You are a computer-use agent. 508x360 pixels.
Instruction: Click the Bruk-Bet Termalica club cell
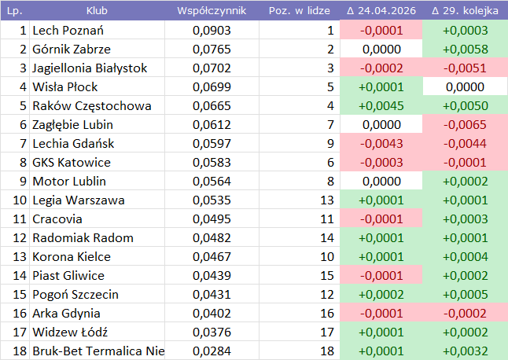98,351
